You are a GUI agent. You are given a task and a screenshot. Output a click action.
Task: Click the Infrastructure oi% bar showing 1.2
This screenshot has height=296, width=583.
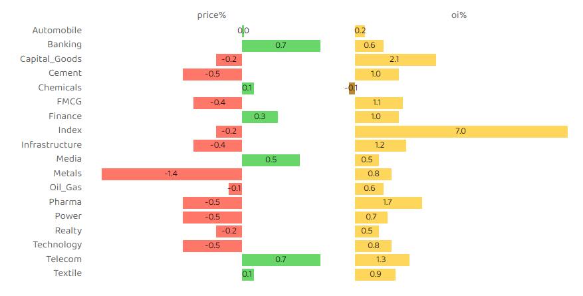coord(380,145)
